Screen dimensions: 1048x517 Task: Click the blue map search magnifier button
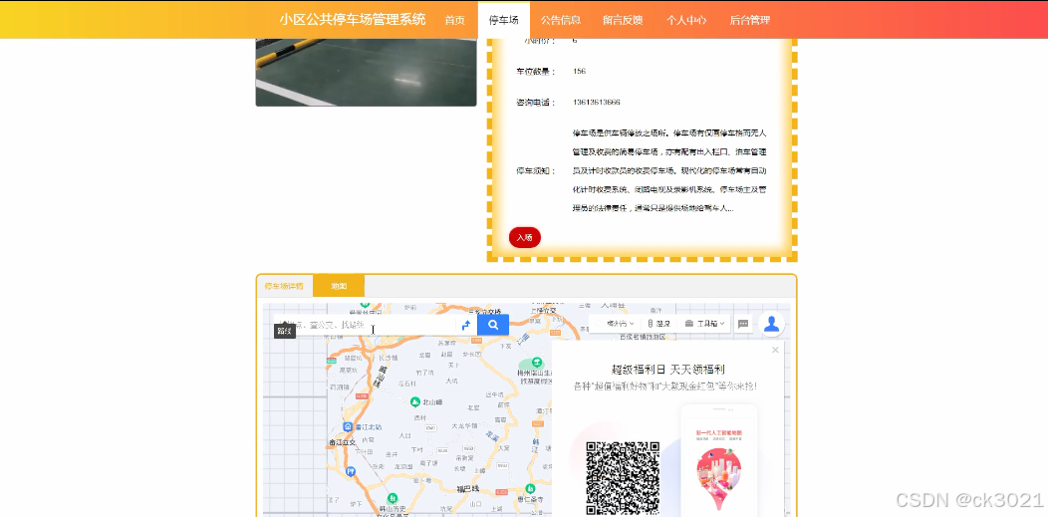coord(493,325)
